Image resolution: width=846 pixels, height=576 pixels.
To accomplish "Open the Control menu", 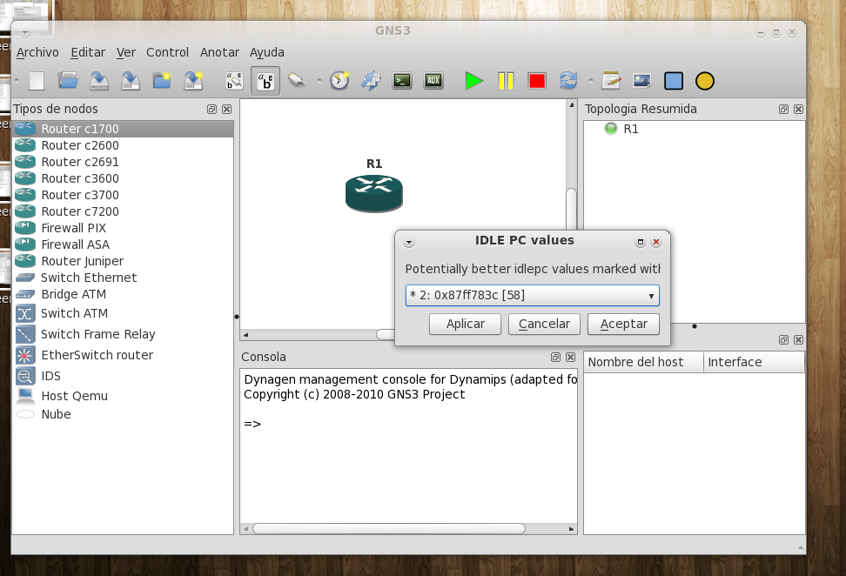I will (x=167, y=52).
